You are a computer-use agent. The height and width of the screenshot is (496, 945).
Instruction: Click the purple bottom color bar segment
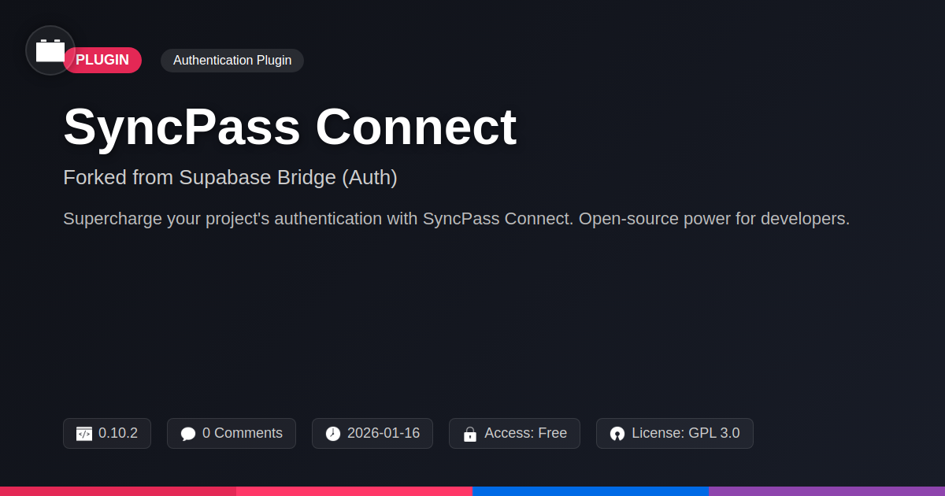coord(827,491)
